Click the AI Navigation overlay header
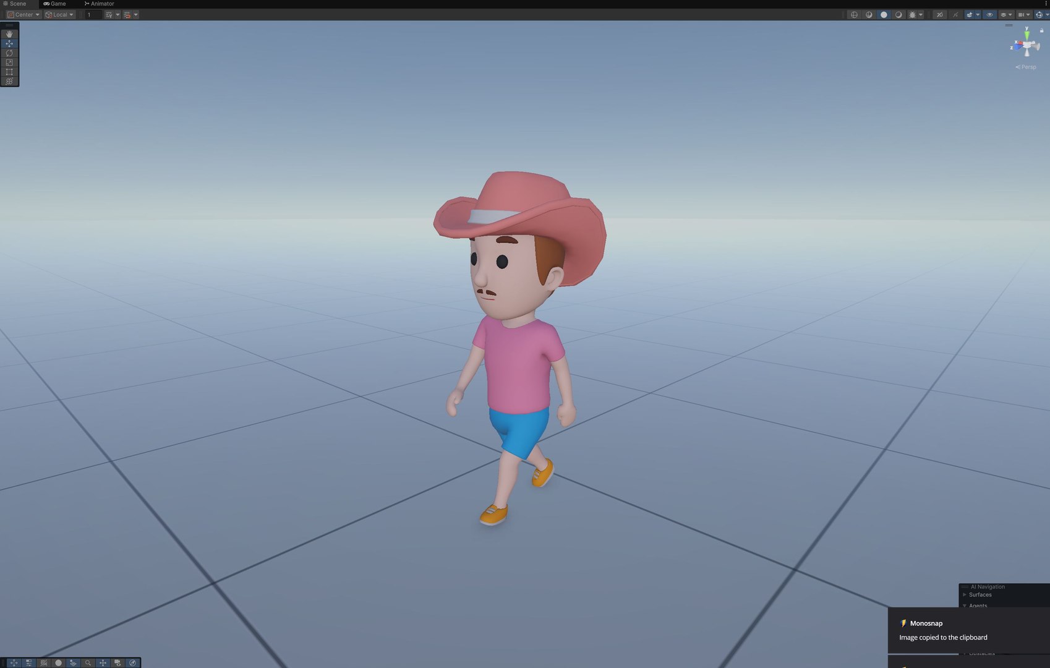 pos(988,587)
